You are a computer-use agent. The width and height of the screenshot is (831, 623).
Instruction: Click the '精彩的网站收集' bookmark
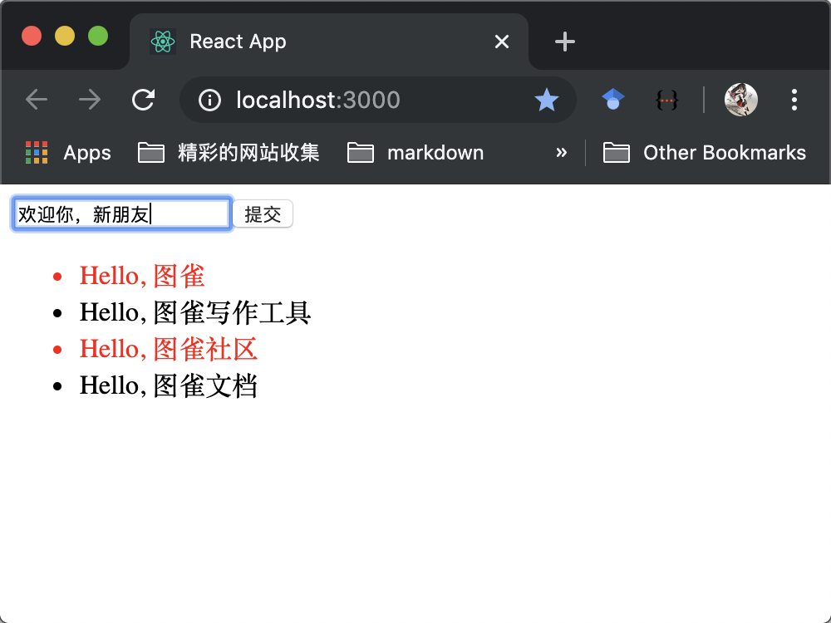228,152
